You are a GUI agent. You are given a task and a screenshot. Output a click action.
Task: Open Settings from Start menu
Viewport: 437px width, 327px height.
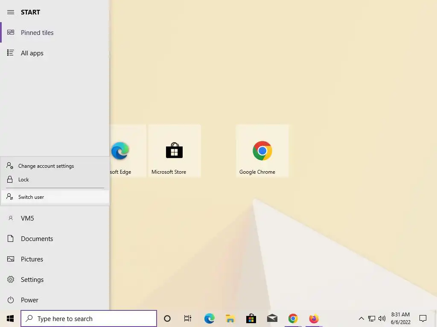coord(55,279)
